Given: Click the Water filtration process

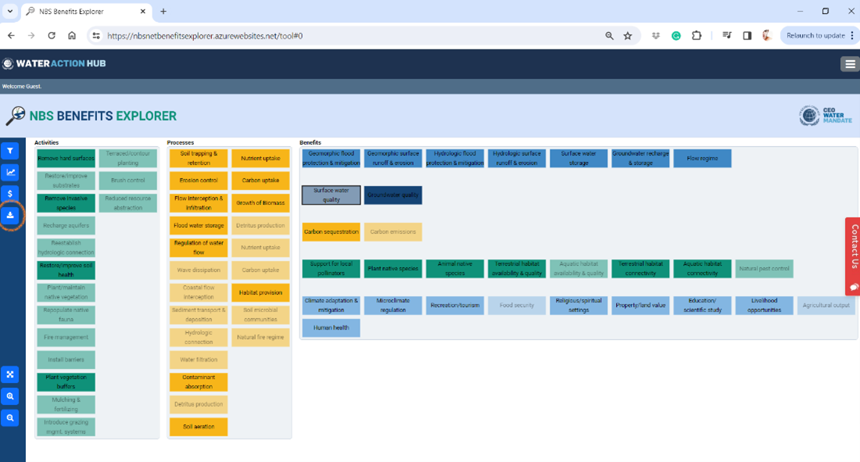Looking at the screenshot, I should click(199, 360).
